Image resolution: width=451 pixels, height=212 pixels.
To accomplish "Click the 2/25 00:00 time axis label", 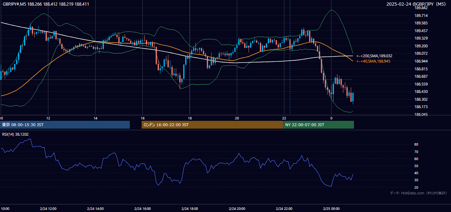I will pos(331,208).
